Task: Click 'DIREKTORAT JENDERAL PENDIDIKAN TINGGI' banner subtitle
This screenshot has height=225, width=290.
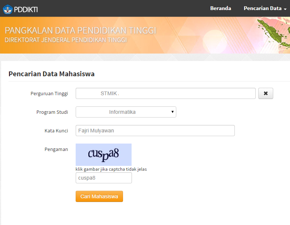Action: (x=66, y=40)
